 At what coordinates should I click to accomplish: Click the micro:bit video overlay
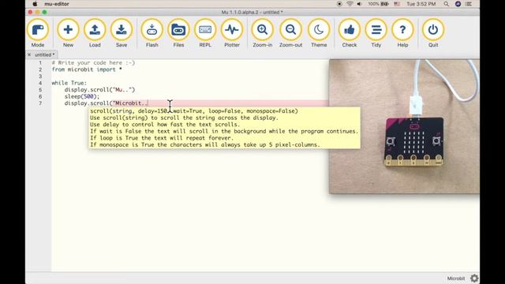[x=404, y=126]
